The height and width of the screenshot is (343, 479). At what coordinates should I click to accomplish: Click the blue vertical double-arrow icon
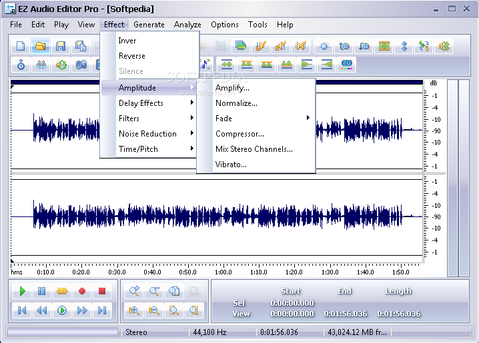pos(404,47)
